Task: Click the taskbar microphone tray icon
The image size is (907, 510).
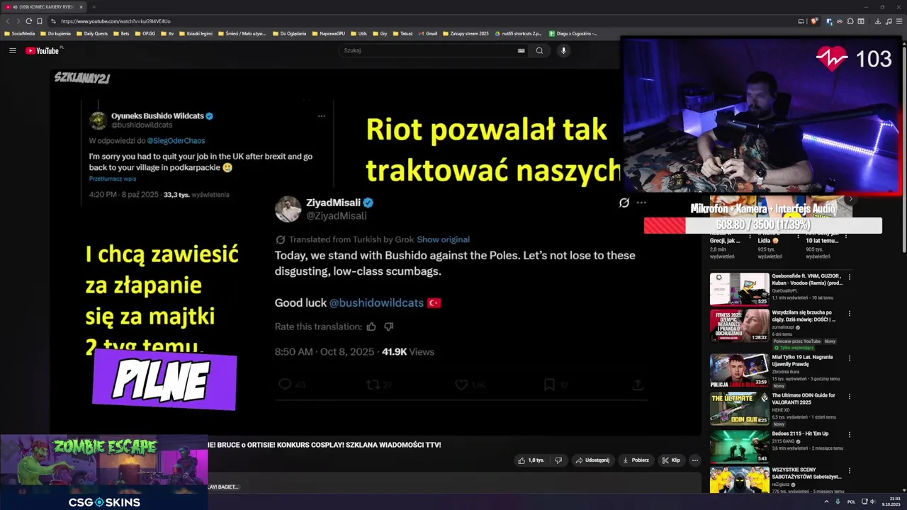Action: (838, 501)
